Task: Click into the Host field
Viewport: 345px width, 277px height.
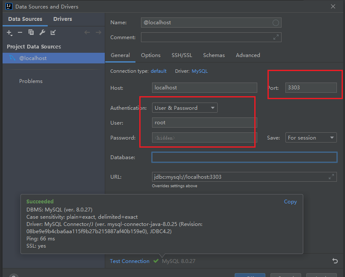Action: [x=204, y=88]
